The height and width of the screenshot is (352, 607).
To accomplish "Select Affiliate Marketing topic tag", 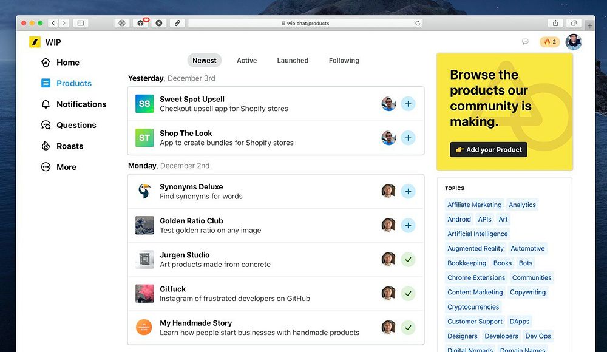I will [474, 205].
